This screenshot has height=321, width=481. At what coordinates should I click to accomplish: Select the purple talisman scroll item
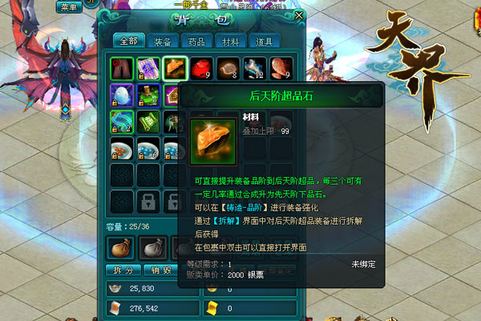148,68
